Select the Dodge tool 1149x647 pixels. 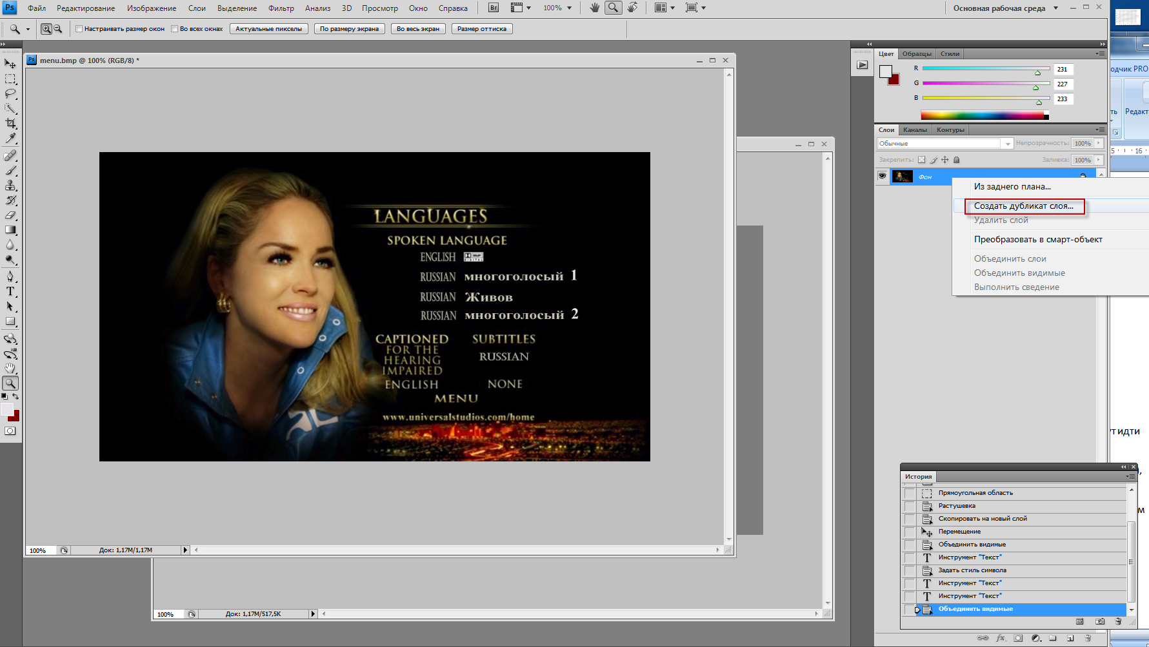click(10, 260)
